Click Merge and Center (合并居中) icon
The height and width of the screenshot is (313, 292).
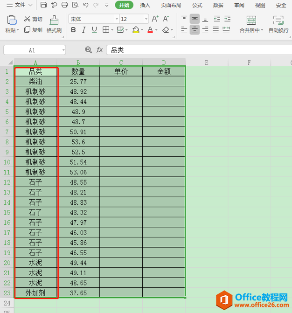(251, 20)
